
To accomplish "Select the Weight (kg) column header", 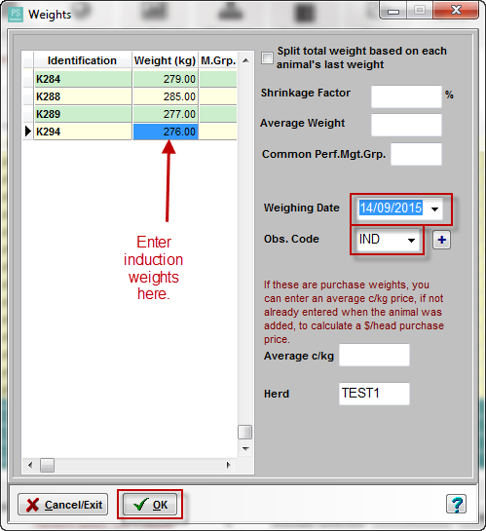I will tap(166, 60).
